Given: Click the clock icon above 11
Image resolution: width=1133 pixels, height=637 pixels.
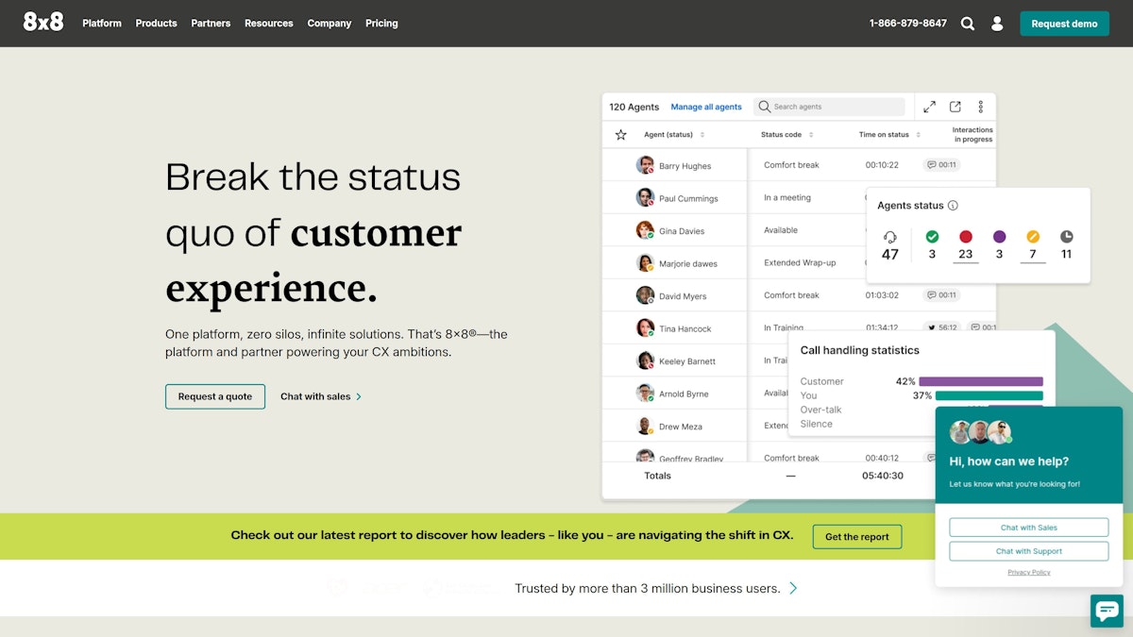Looking at the screenshot, I should pyautogui.click(x=1066, y=237).
